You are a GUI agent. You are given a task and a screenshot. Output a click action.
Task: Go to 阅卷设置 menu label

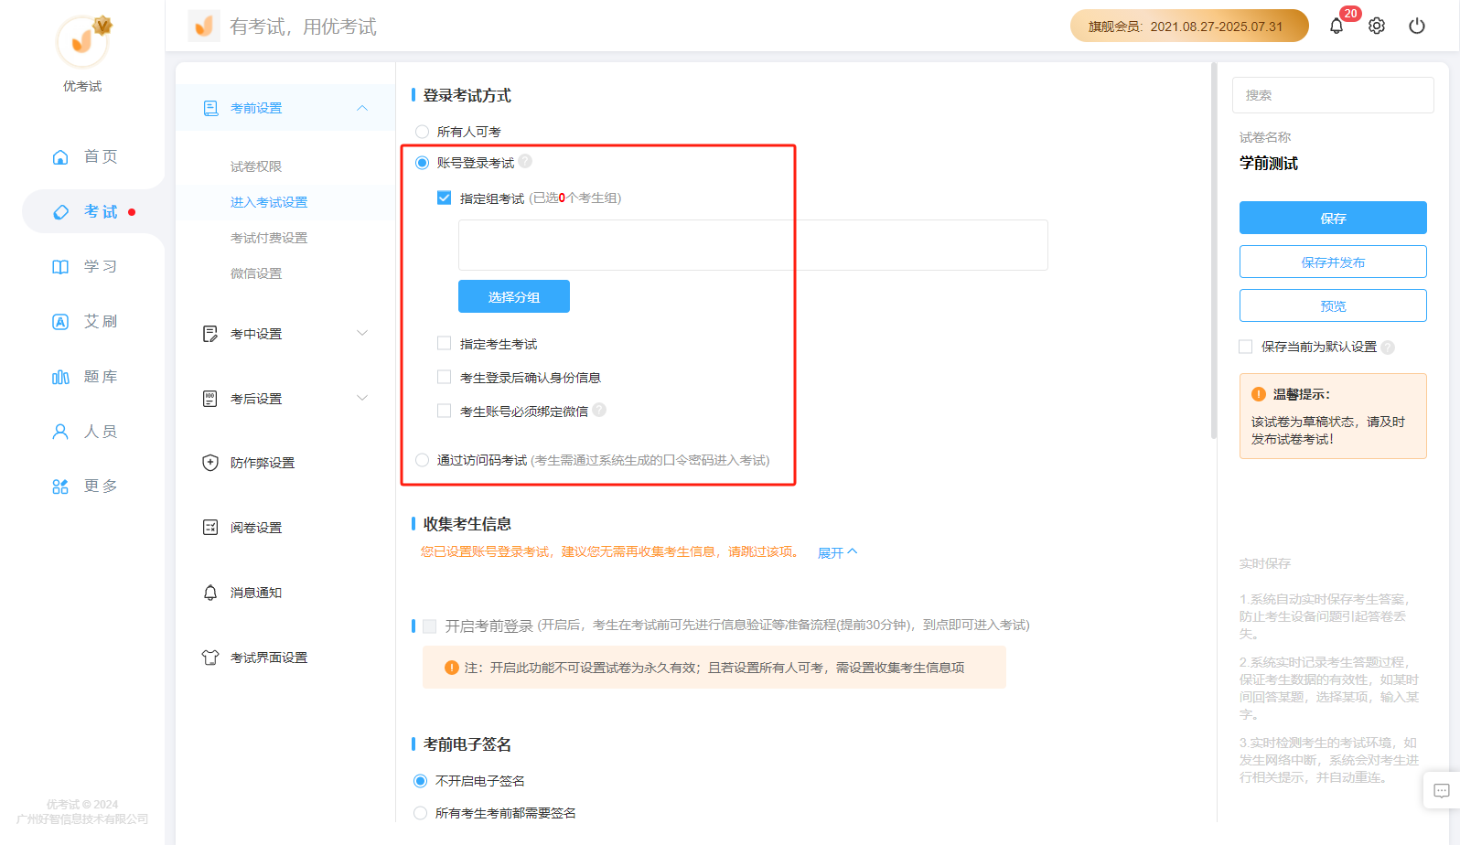click(256, 528)
